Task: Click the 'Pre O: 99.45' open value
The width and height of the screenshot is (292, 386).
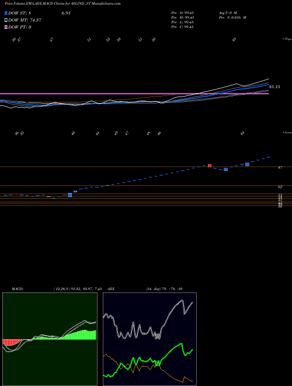Action: point(183,13)
